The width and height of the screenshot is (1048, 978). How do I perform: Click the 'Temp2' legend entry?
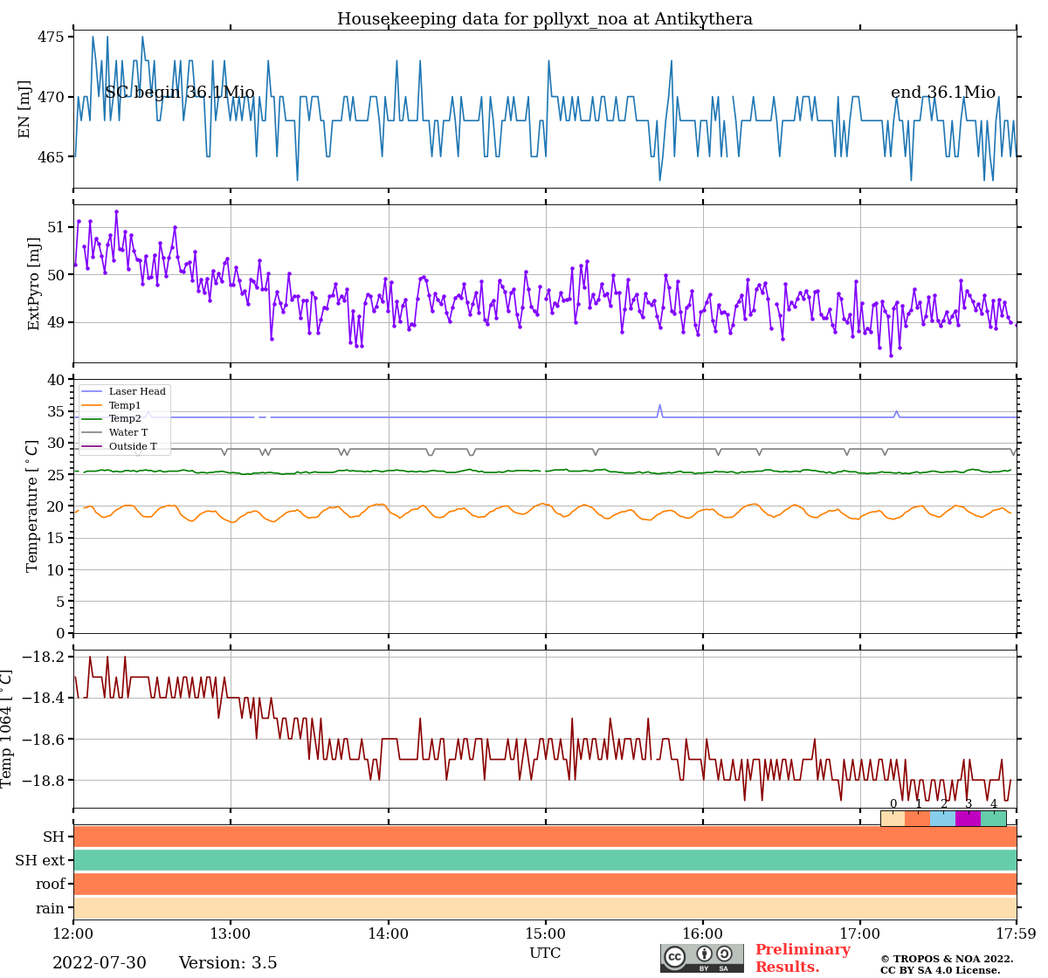[x=111, y=419]
